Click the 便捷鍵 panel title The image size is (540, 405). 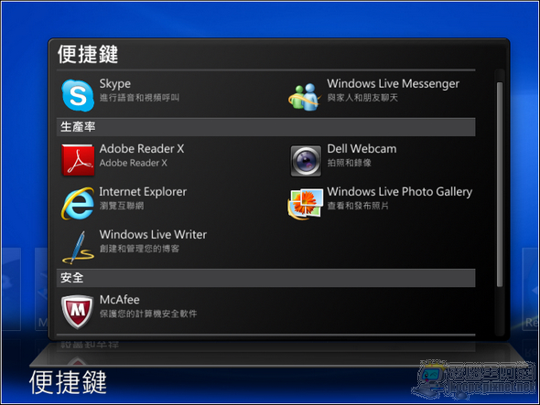point(88,54)
